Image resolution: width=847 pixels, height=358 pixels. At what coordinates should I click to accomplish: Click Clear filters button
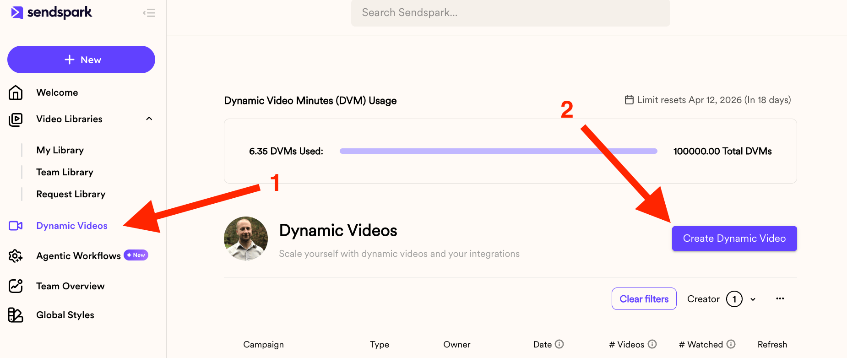(644, 299)
